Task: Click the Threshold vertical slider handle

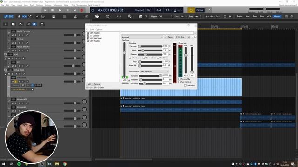Action: [124, 53]
